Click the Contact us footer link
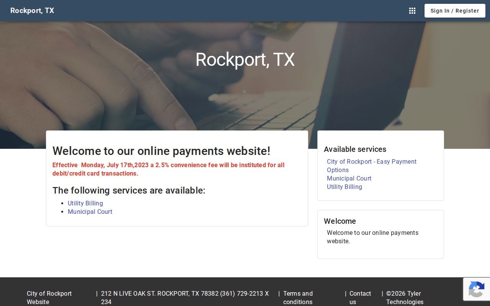 pos(360,298)
